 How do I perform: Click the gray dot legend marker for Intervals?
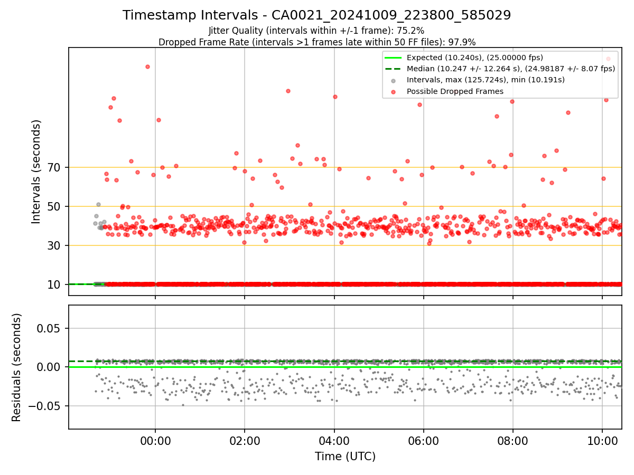(393, 80)
